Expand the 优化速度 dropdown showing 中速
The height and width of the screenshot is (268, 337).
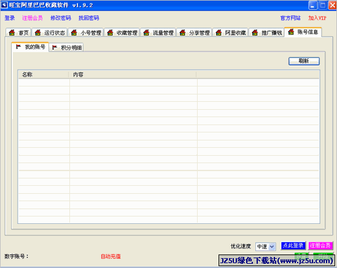272,247
